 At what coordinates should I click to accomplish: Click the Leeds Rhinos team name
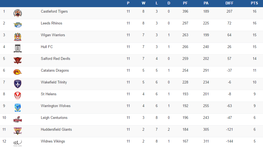pos(51,23)
